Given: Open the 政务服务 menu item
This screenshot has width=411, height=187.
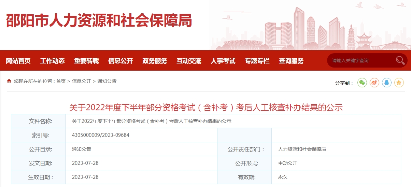Looking at the screenshot, I should coord(155,61).
